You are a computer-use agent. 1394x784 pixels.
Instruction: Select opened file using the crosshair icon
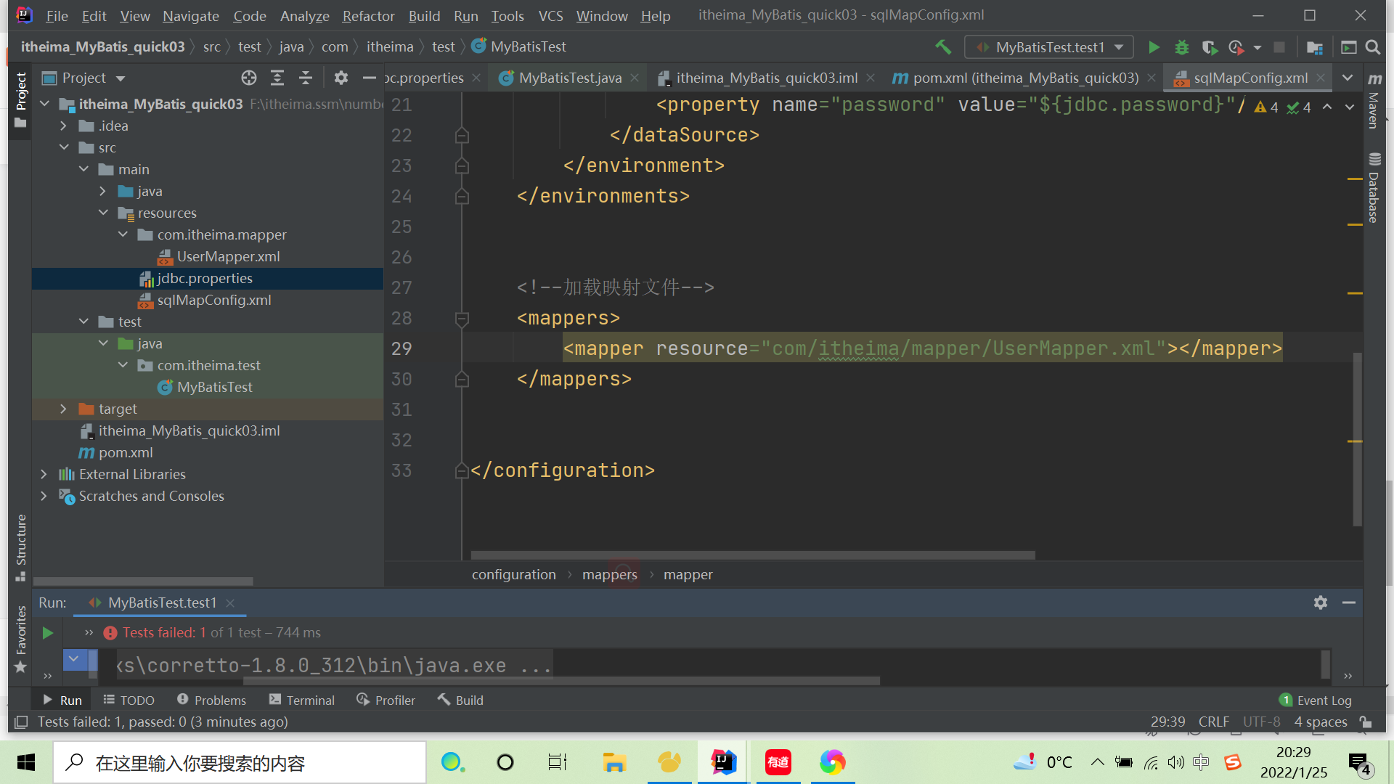point(249,78)
